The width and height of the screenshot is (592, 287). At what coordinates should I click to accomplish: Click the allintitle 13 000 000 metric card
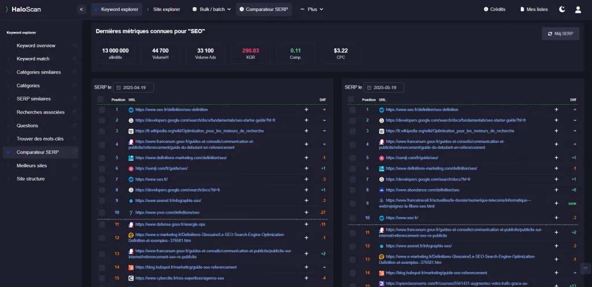pyautogui.click(x=115, y=54)
